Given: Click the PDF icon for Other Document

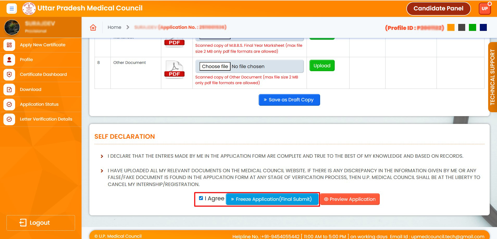Looking at the screenshot, I should point(175,70).
